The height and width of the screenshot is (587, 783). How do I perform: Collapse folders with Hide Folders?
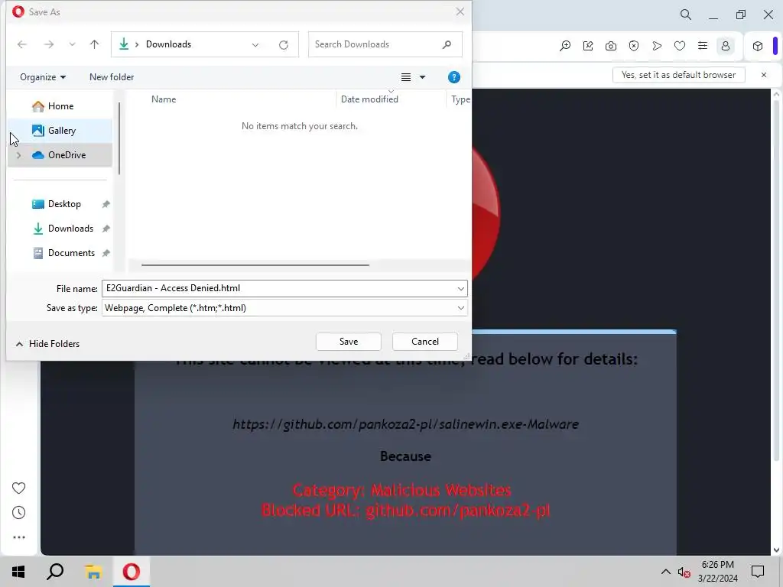pos(48,343)
